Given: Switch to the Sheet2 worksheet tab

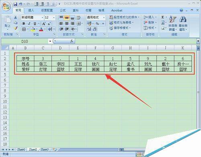Looking at the screenshot, I should [33, 149].
